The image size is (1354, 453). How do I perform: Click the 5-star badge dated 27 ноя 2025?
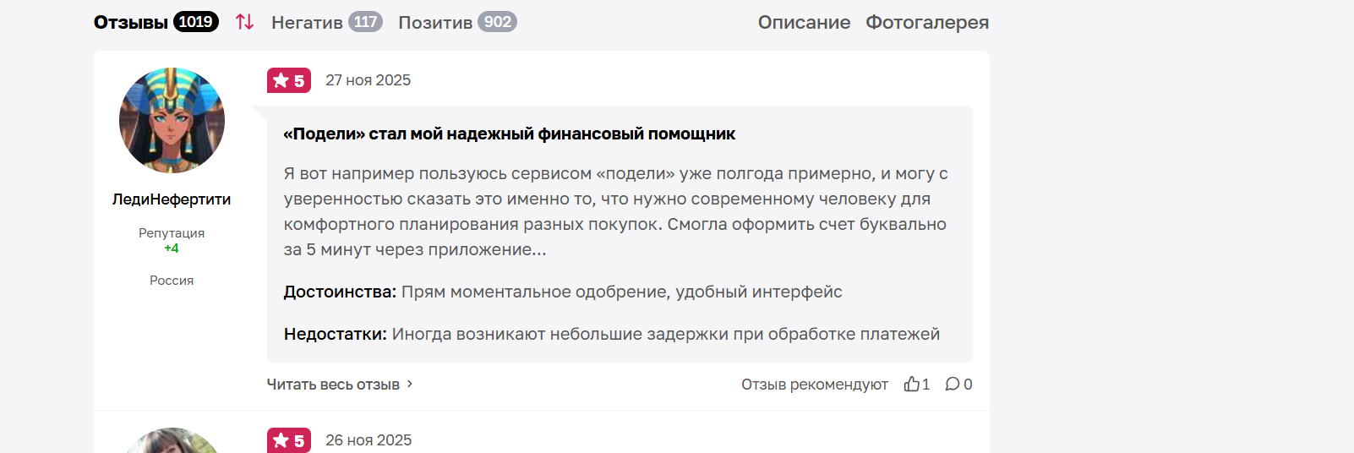pos(289,80)
